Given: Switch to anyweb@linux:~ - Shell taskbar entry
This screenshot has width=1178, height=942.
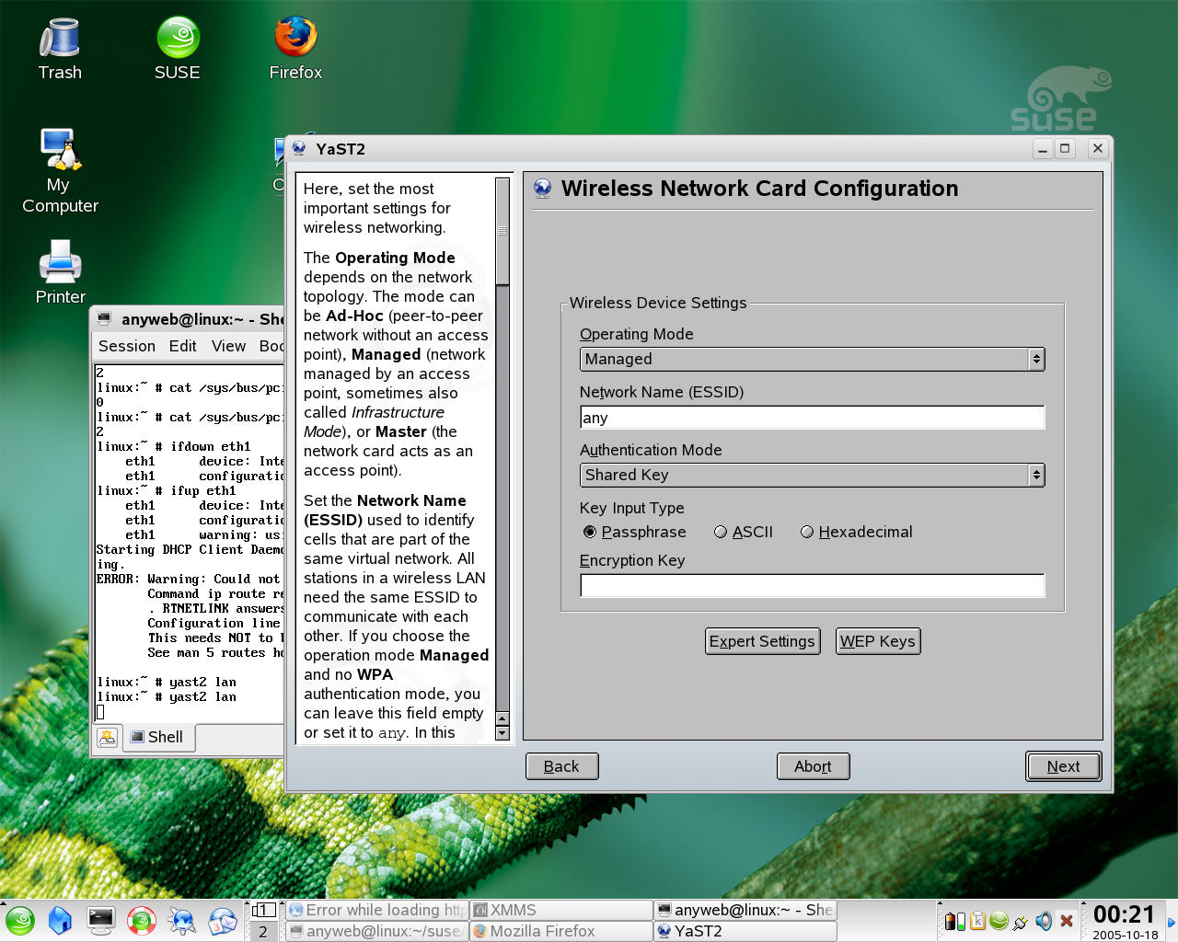Looking at the screenshot, I should 745,910.
